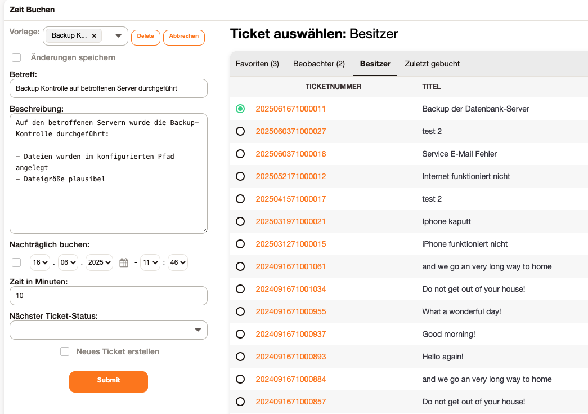Select radio for ticket 2025041571000017

point(240,199)
